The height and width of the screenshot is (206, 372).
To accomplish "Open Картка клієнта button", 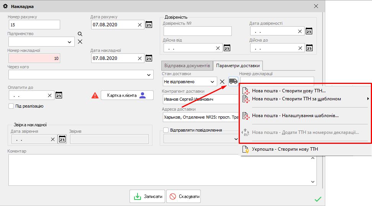I will tap(127, 95).
